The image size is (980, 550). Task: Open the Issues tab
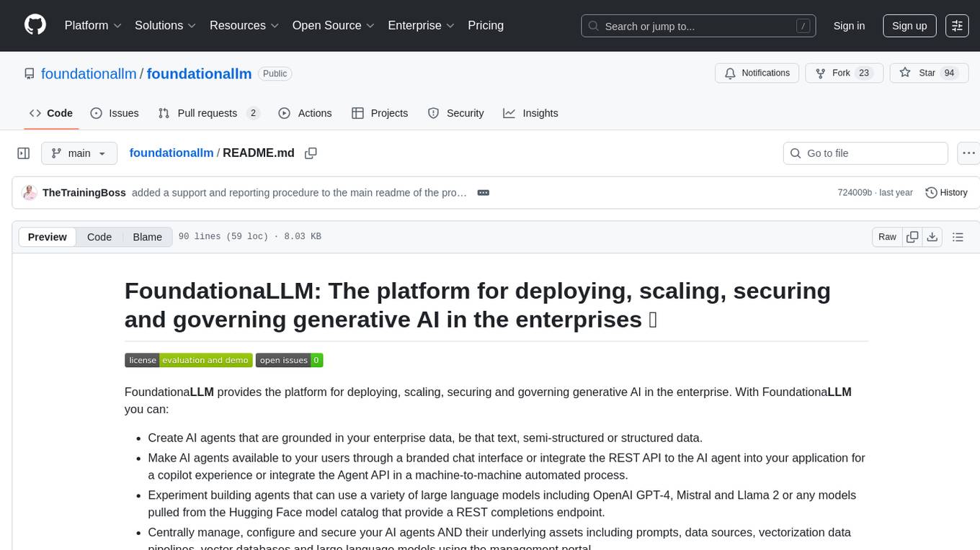[115, 113]
